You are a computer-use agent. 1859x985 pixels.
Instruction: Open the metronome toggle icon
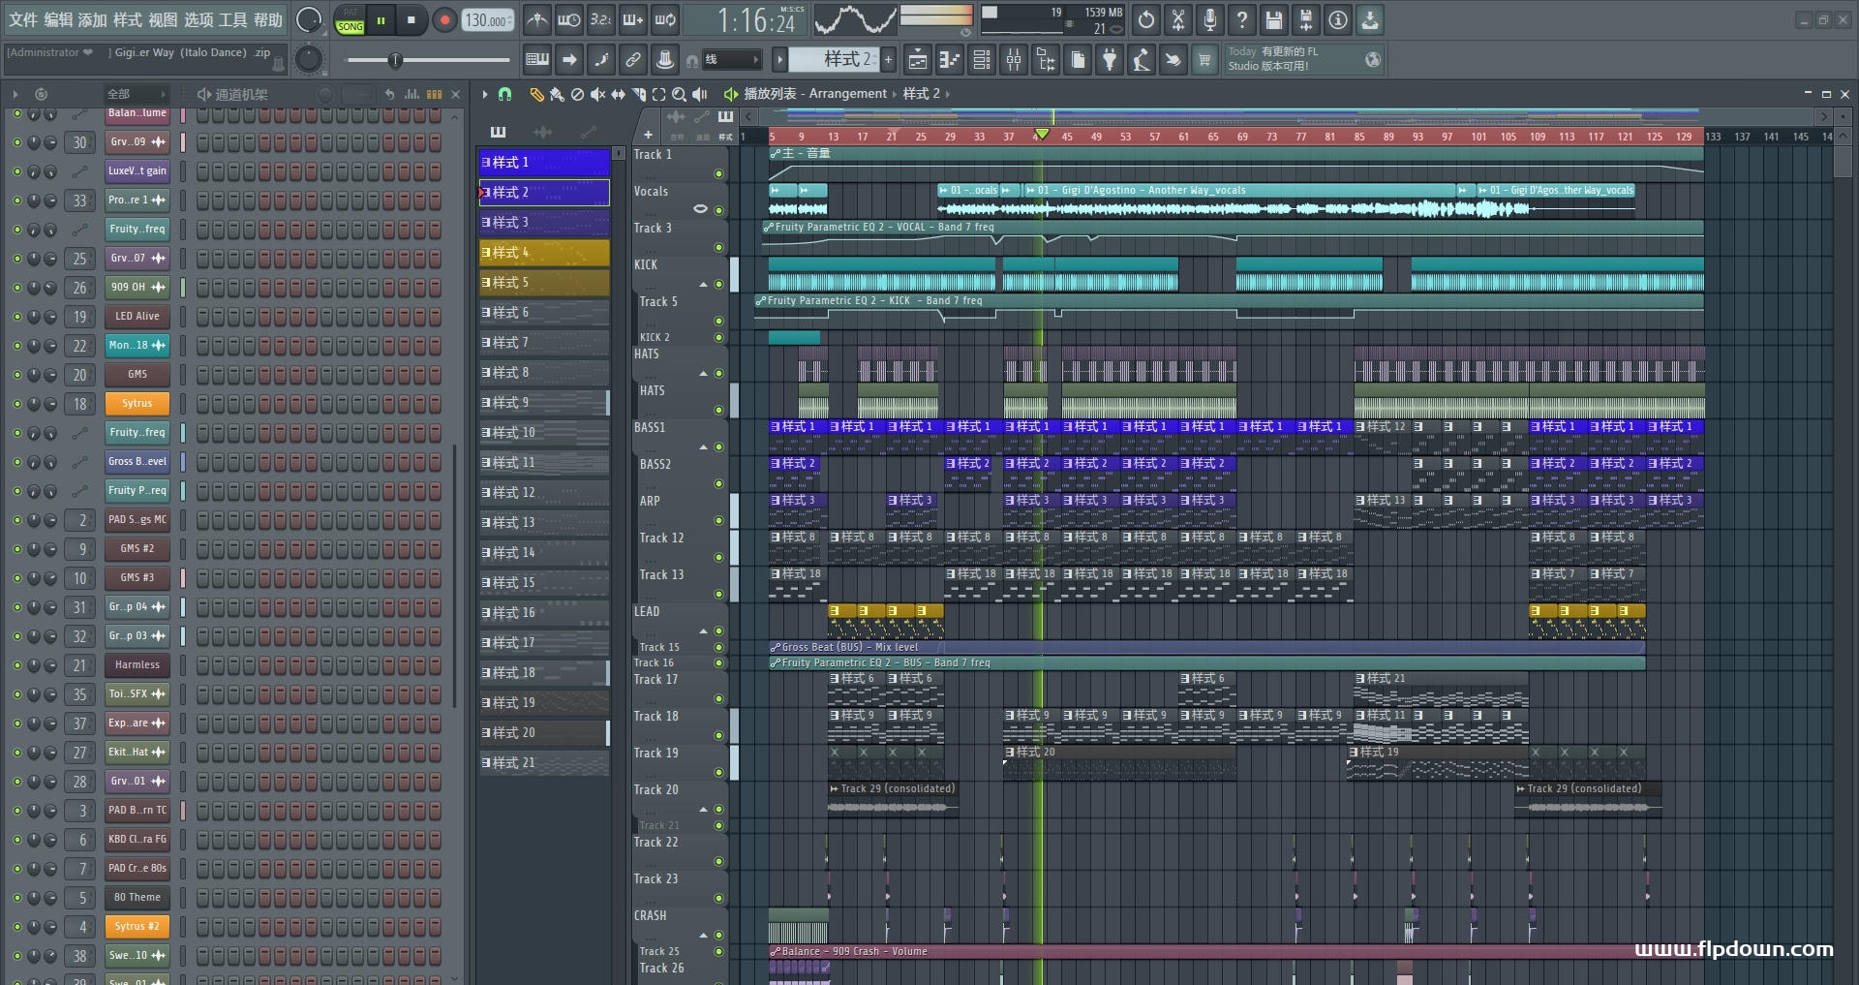click(x=537, y=20)
